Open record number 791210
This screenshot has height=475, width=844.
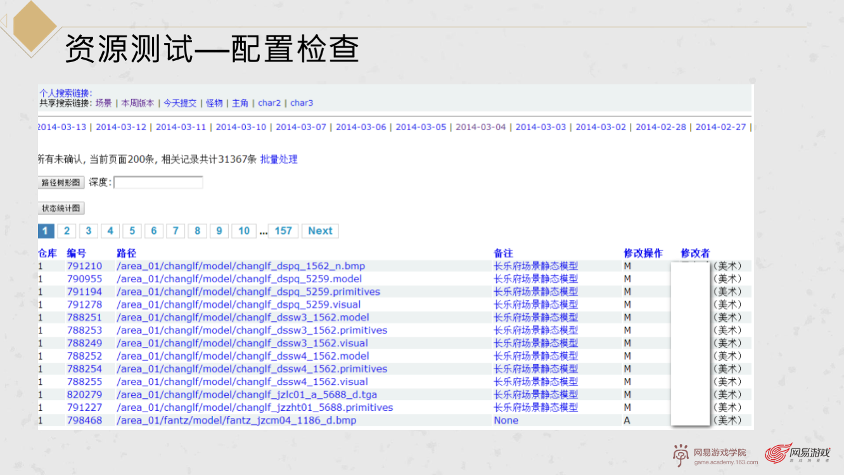[84, 266]
